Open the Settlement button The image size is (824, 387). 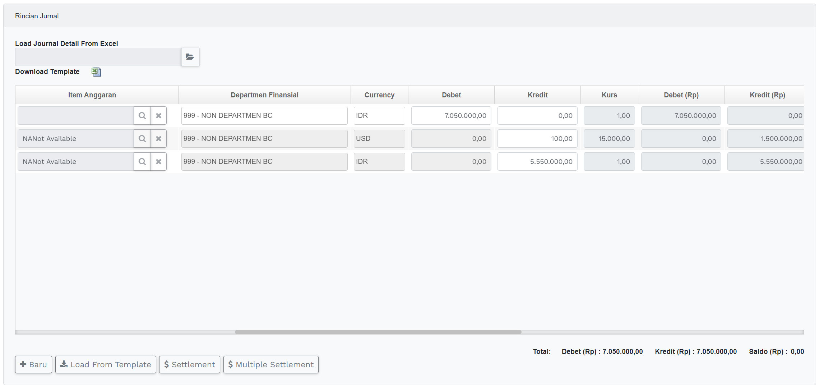pos(189,364)
